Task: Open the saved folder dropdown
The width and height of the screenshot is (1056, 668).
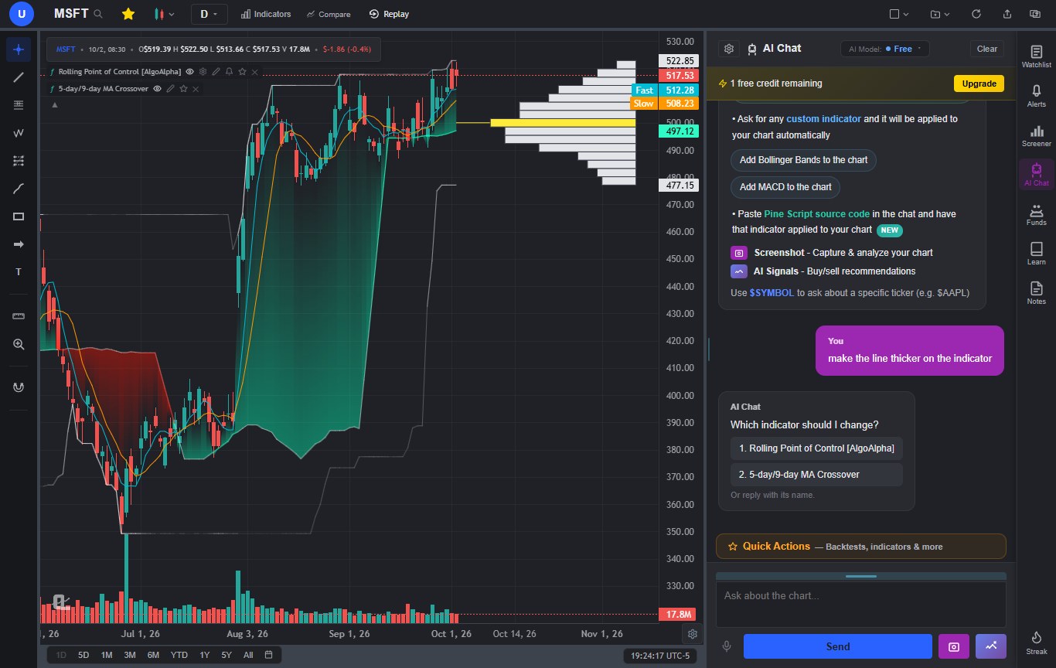Action: pos(940,14)
